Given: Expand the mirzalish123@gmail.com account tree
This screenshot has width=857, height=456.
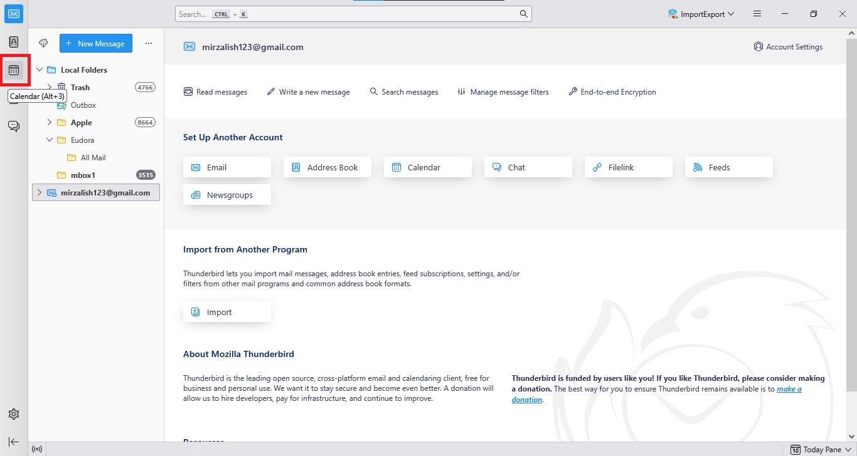Looking at the screenshot, I should pyautogui.click(x=40, y=192).
